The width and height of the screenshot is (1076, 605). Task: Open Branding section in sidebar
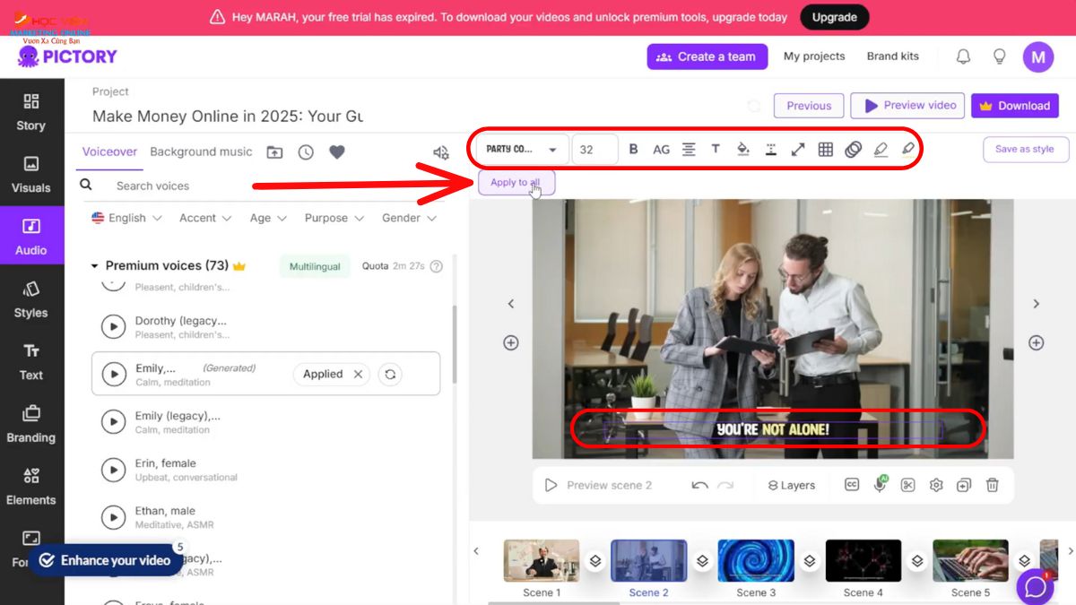[31, 425]
